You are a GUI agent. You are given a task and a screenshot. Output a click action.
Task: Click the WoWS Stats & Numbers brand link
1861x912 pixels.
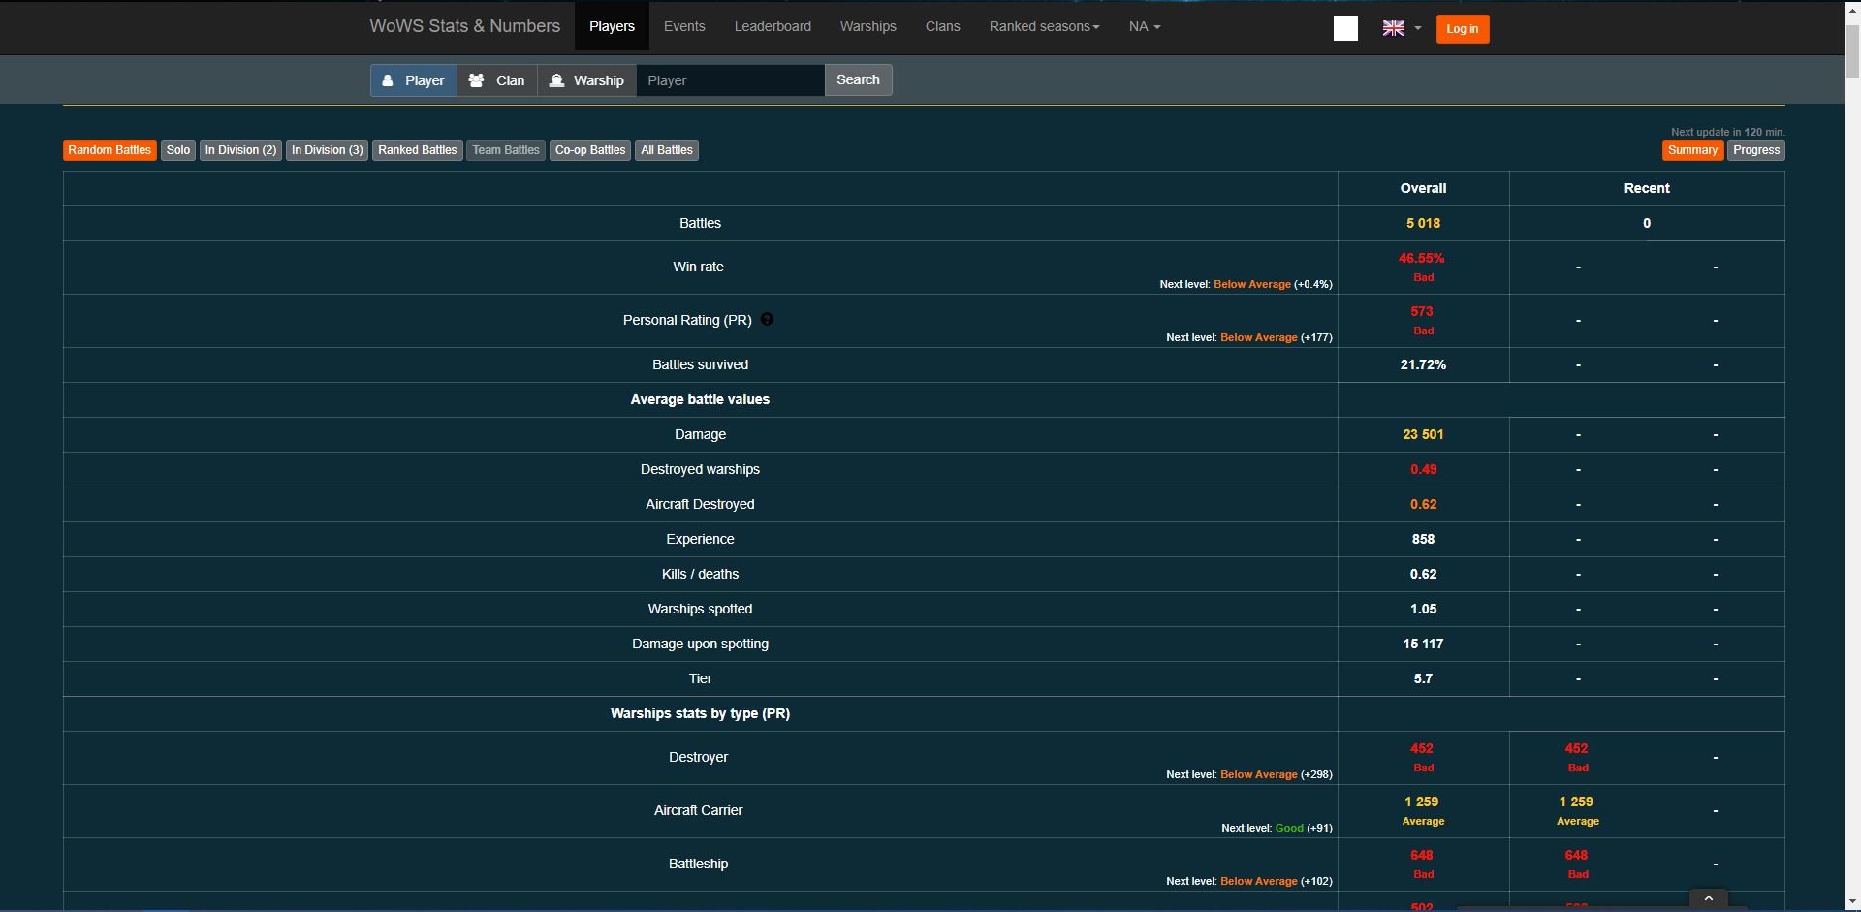click(x=464, y=26)
